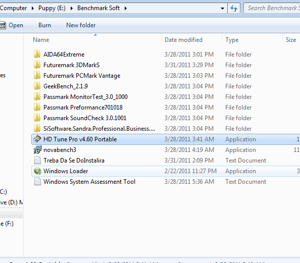The height and width of the screenshot is (263, 300).
Task: Create a New folder
Action: 81,25
